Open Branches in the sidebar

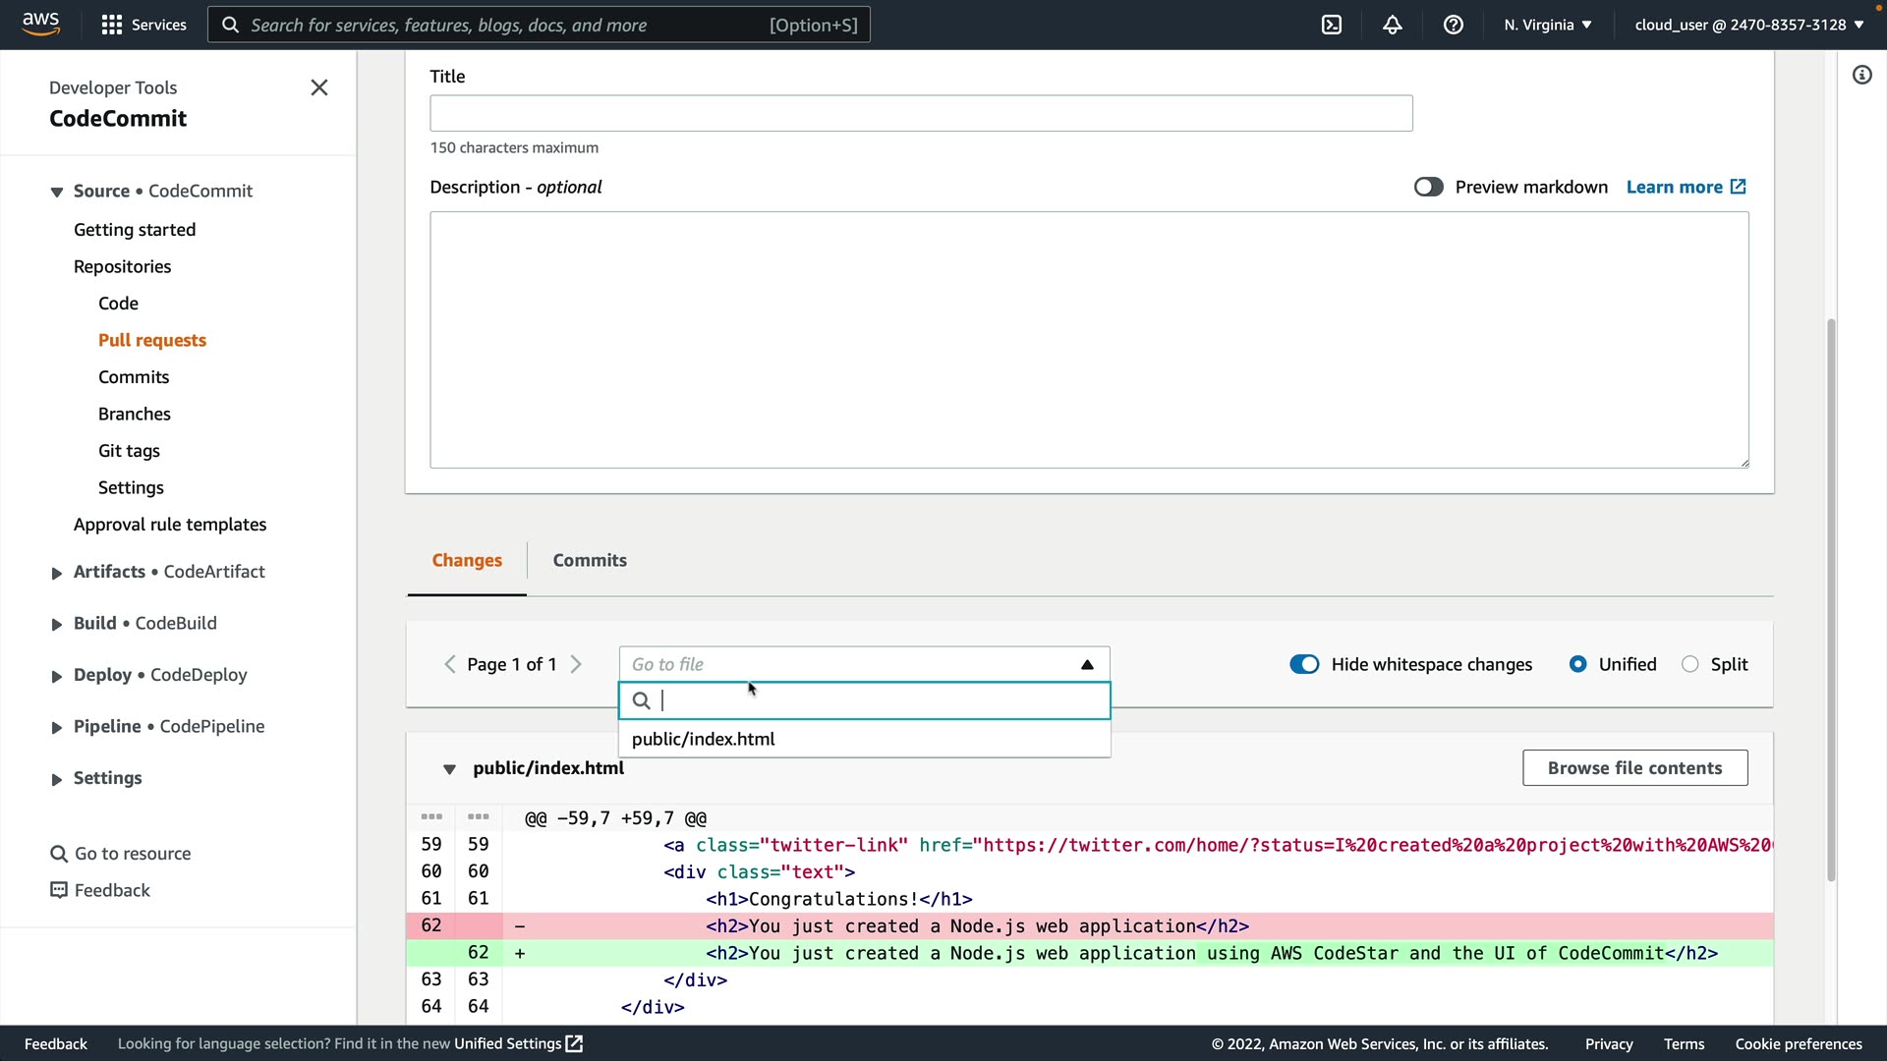[135, 414]
